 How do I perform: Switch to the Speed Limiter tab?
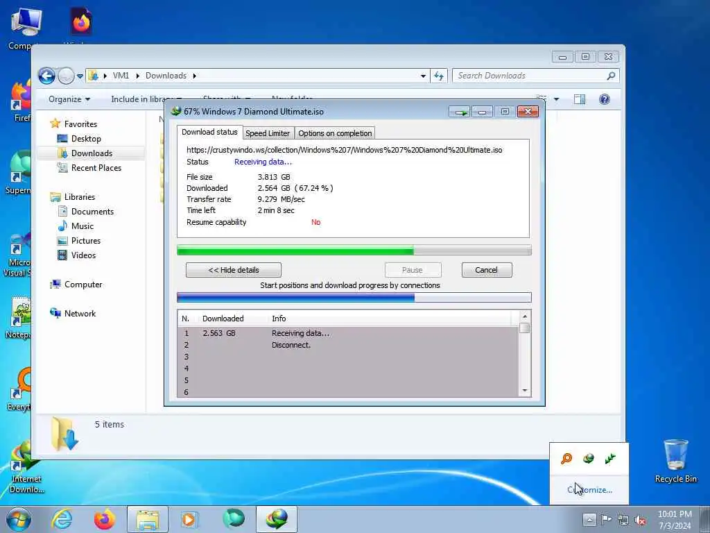(268, 133)
